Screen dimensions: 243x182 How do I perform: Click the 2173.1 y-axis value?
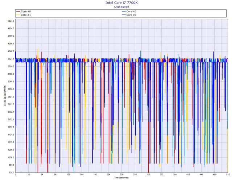point(11,120)
